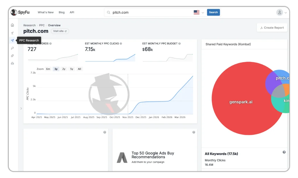Click help icon on empty lower-left card

105,132
